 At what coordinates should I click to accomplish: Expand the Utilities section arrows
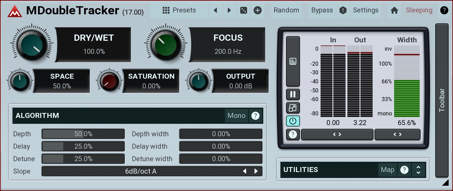pyautogui.click(x=418, y=170)
